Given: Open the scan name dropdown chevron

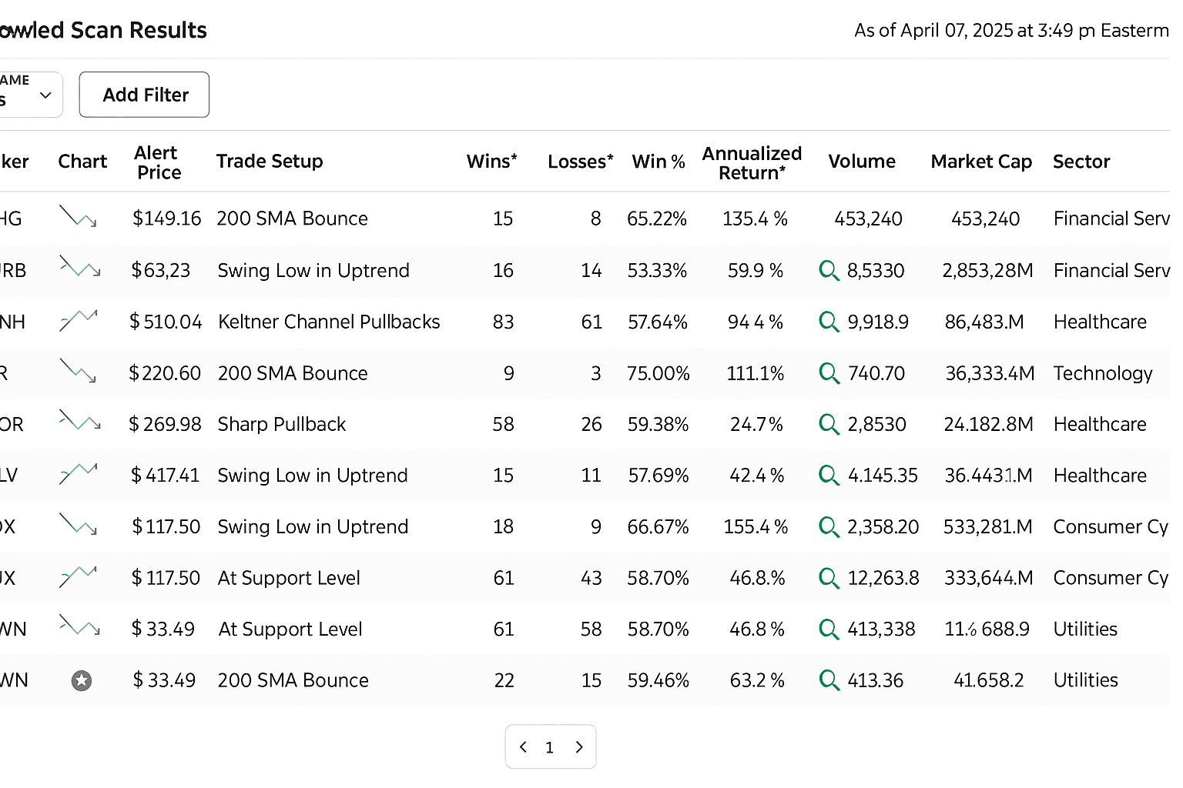Looking at the screenshot, I should pos(45,95).
